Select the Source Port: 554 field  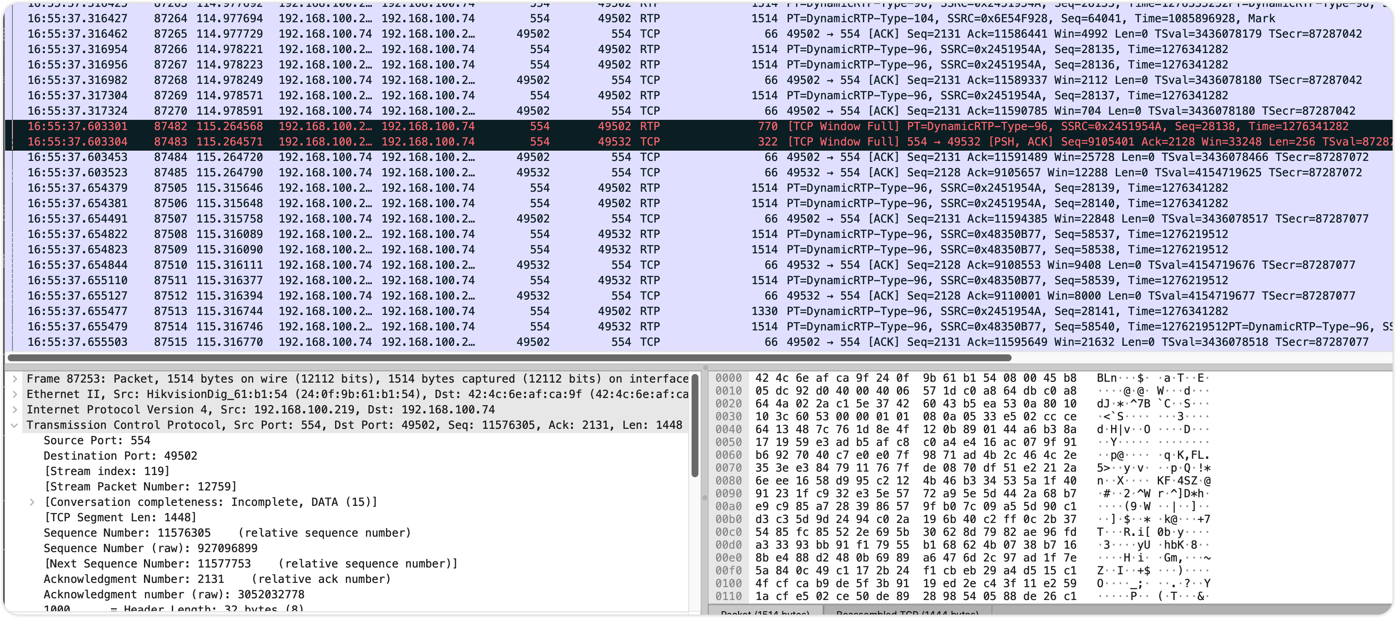(96, 440)
